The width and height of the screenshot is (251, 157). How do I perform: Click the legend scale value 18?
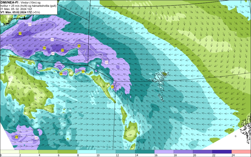point(175,155)
